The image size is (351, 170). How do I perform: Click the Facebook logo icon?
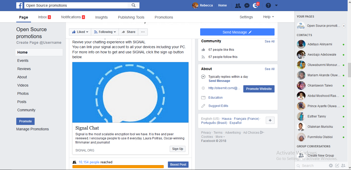point(19,5)
